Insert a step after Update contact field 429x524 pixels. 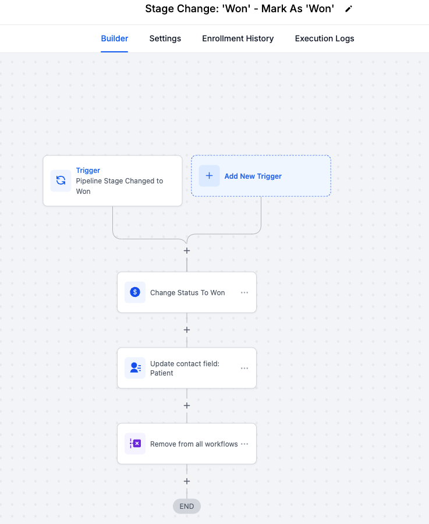coord(187,405)
